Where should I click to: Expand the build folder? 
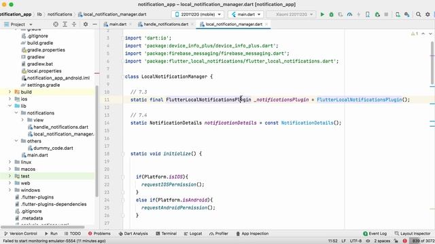pos(10,92)
